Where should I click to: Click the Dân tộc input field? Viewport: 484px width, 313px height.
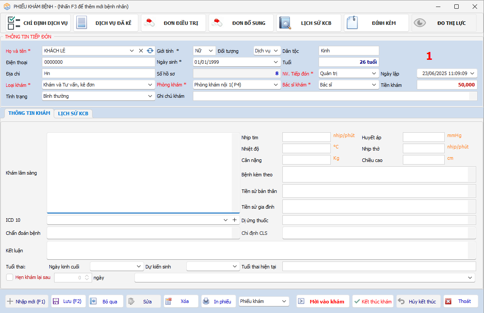[x=349, y=51]
